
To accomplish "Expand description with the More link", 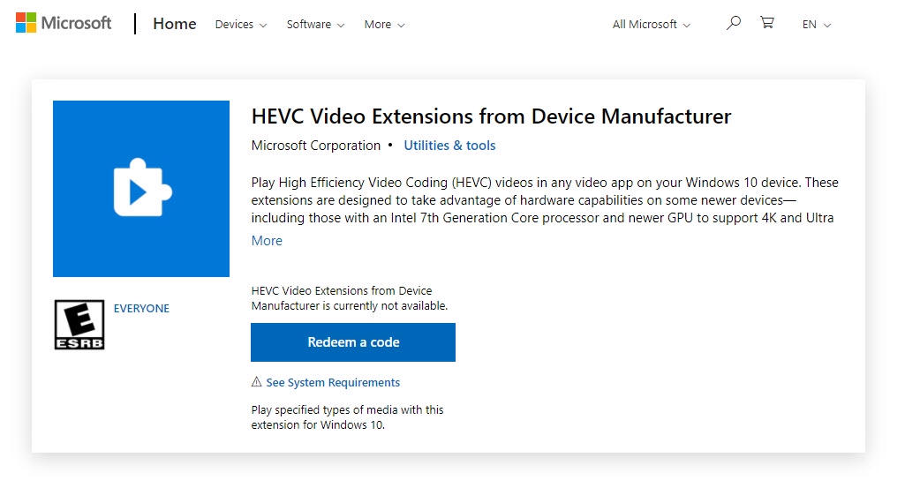I will tap(267, 241).
